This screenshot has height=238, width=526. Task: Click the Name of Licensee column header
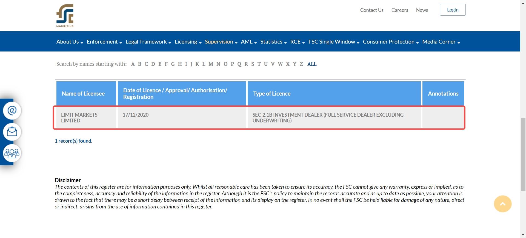point(86,93)
